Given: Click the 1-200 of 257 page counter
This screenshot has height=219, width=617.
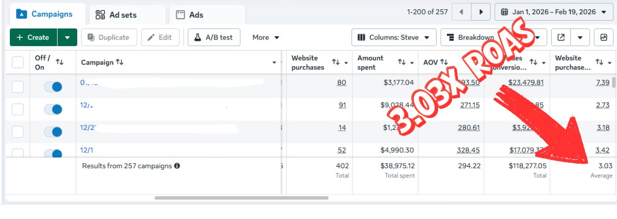Looking at the screenshot, I should (x=427, y=12).
